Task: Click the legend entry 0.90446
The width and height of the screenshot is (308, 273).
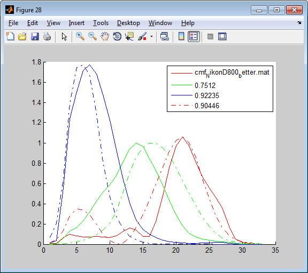Action: tap(207, 106)
